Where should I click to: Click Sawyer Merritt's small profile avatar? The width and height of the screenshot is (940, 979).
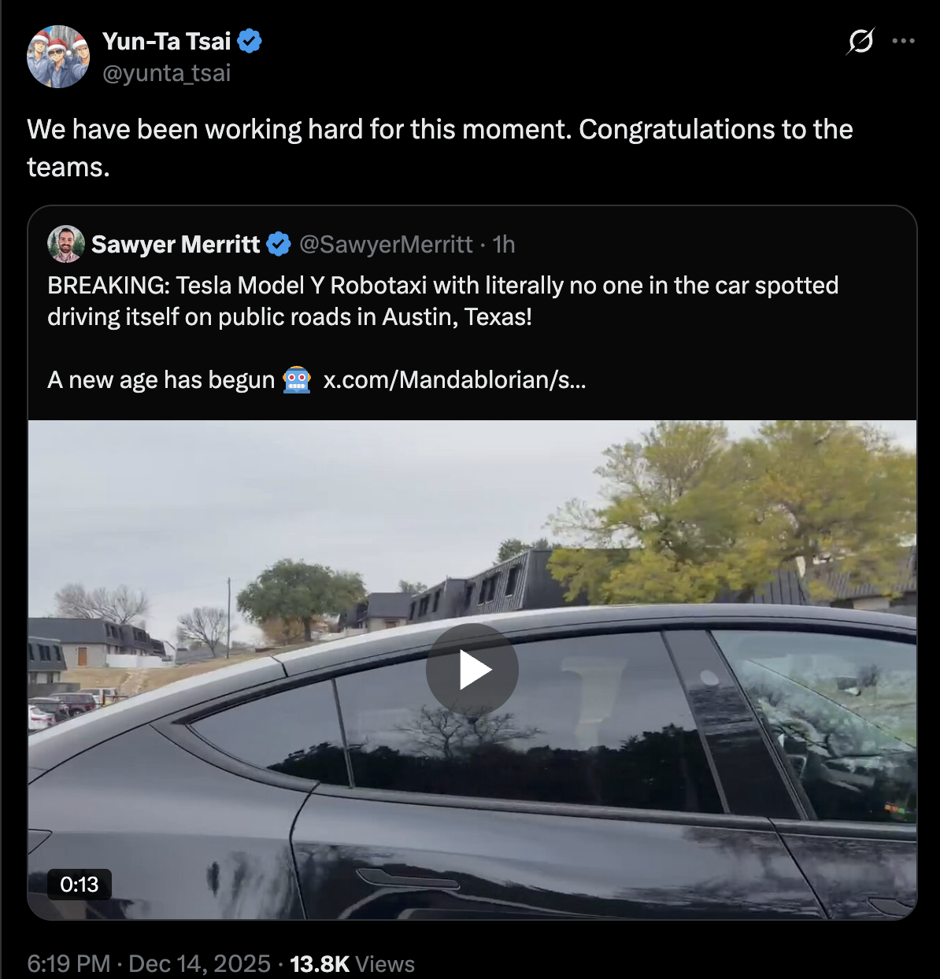tap(66, 244)
